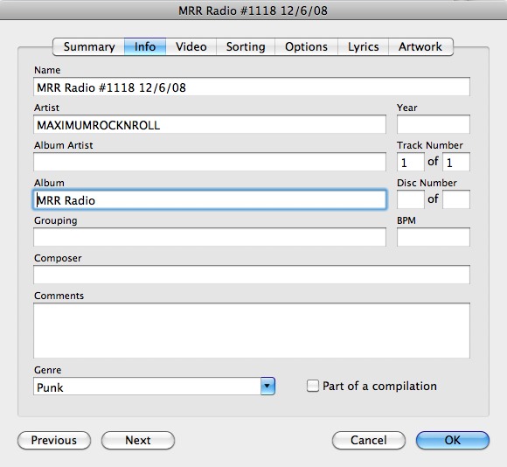Click into the Album field MRR Radio
The width and height of the screenshot is (507, 467).
210,199
